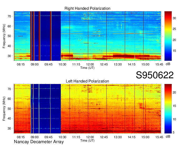Click the 13:30 time tick of Right Handed plot
Viewport: 179px width, 145px height.
pyautogui.click(x=118, y=64)
